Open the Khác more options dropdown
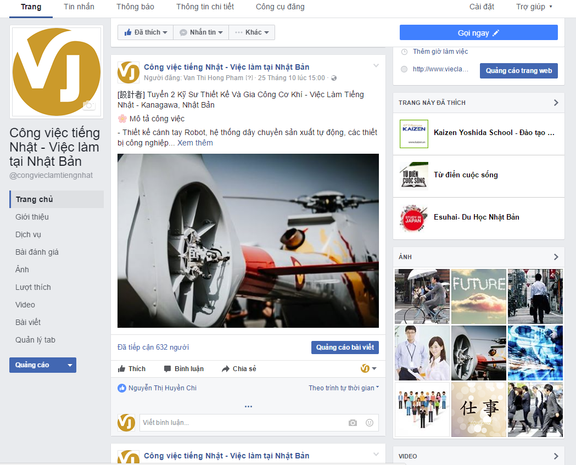 pyautogui.click(x=251, y=32)
